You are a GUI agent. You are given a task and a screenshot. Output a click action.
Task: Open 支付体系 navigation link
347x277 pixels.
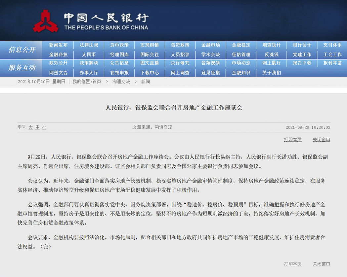point(332,45)
